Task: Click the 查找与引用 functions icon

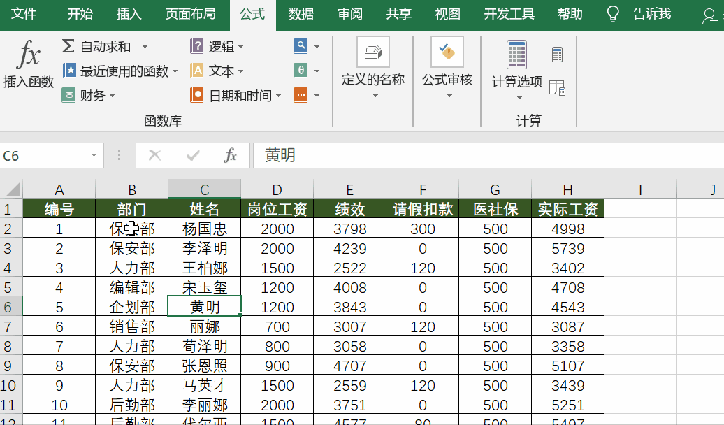Action: coord(299,46)
